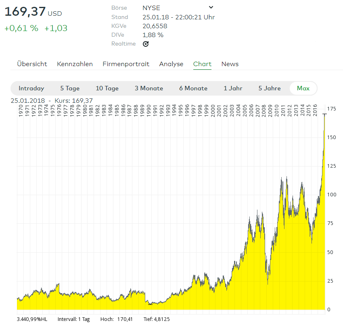Click the 150 y-axis label
Screen dimensions: 343x327
click(331, 137)
